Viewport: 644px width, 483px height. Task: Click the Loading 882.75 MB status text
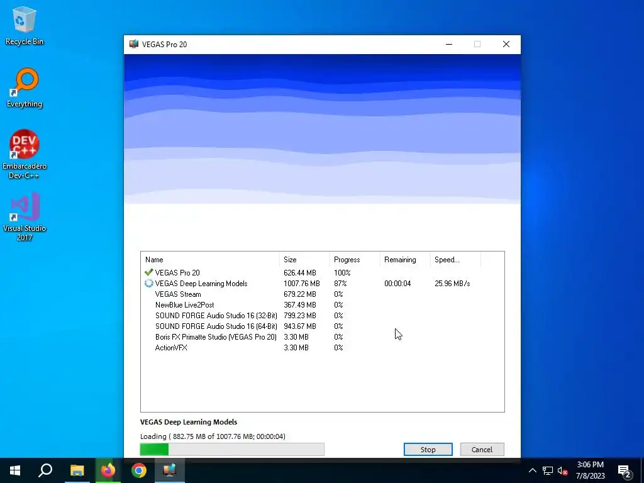pyautogui.click(x=213, y=436)
